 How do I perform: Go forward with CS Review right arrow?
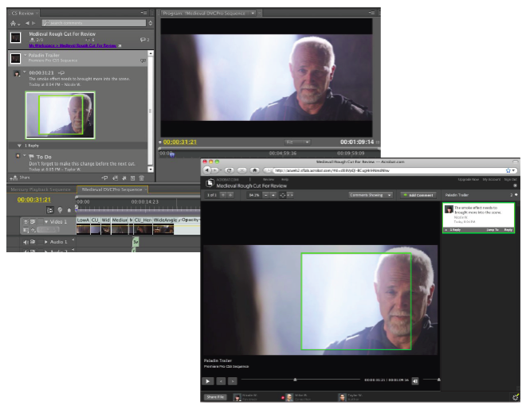[33, 23]
